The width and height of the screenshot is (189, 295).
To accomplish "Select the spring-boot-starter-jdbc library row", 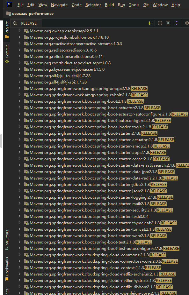I will click(99, 184).
